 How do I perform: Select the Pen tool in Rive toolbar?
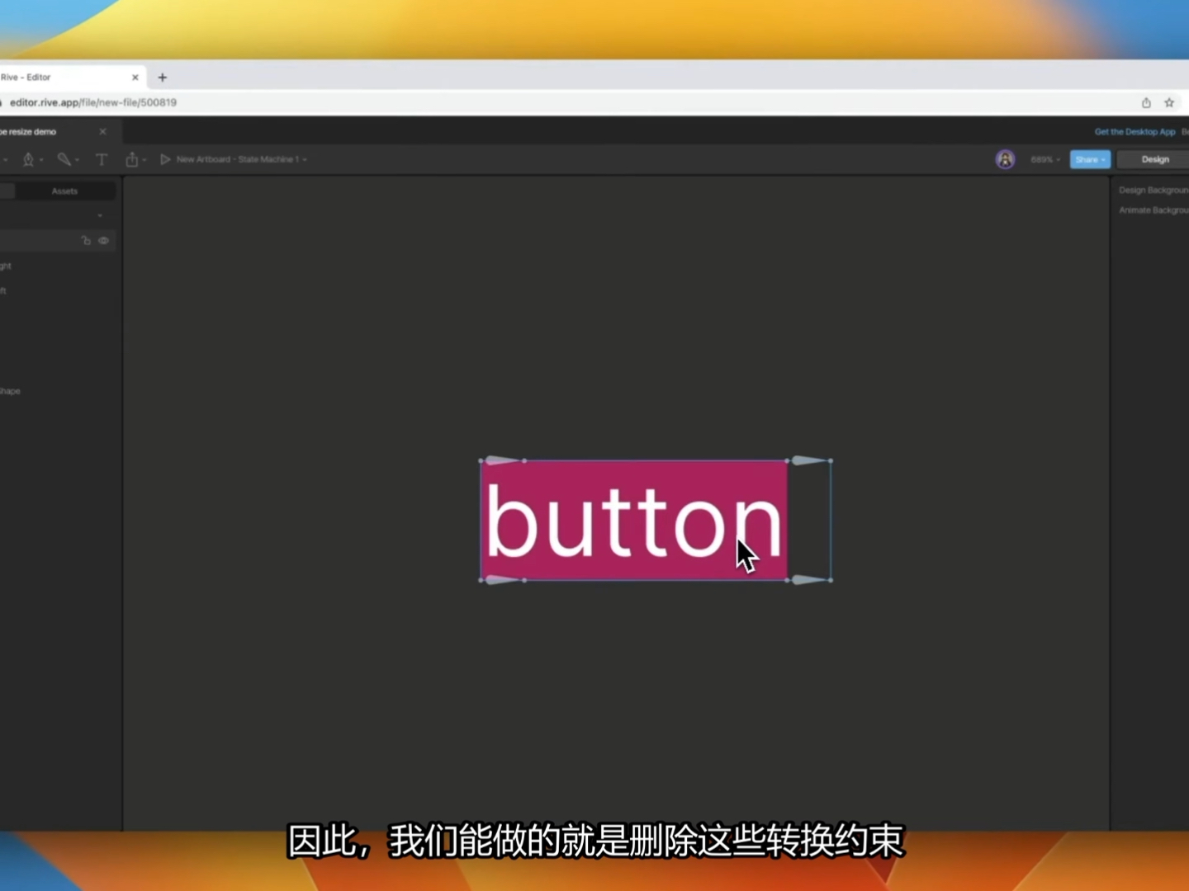coord(28,159)
